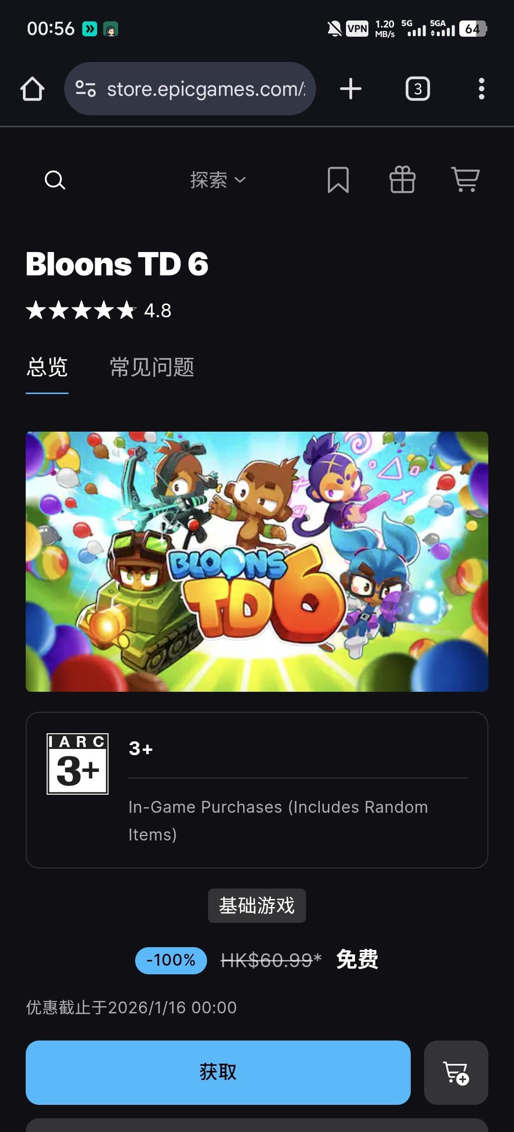
Task: Open the shopping cart icon
Action: 465,180
